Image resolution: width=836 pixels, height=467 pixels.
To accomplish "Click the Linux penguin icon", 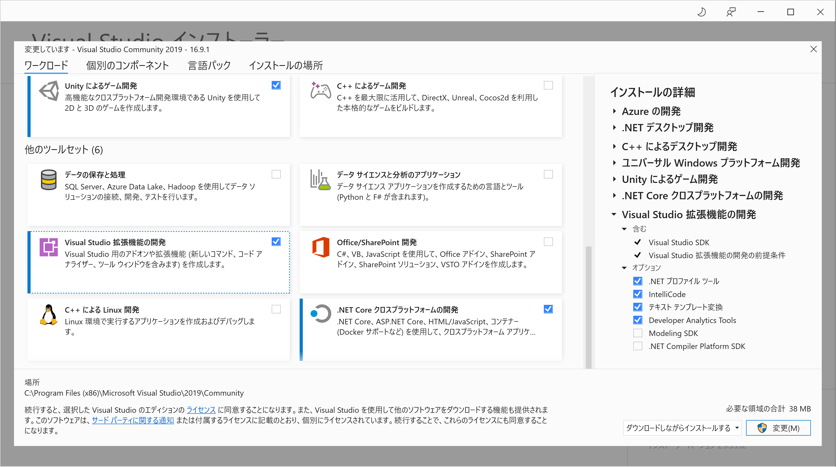I will (49, 315).
